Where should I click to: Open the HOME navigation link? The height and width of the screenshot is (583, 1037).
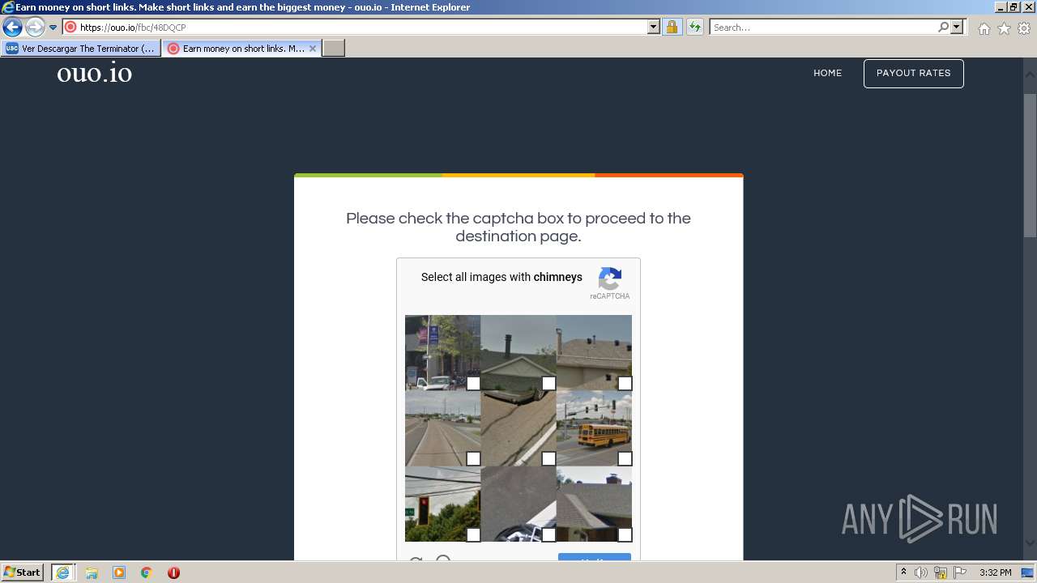[x=827, y=73]
